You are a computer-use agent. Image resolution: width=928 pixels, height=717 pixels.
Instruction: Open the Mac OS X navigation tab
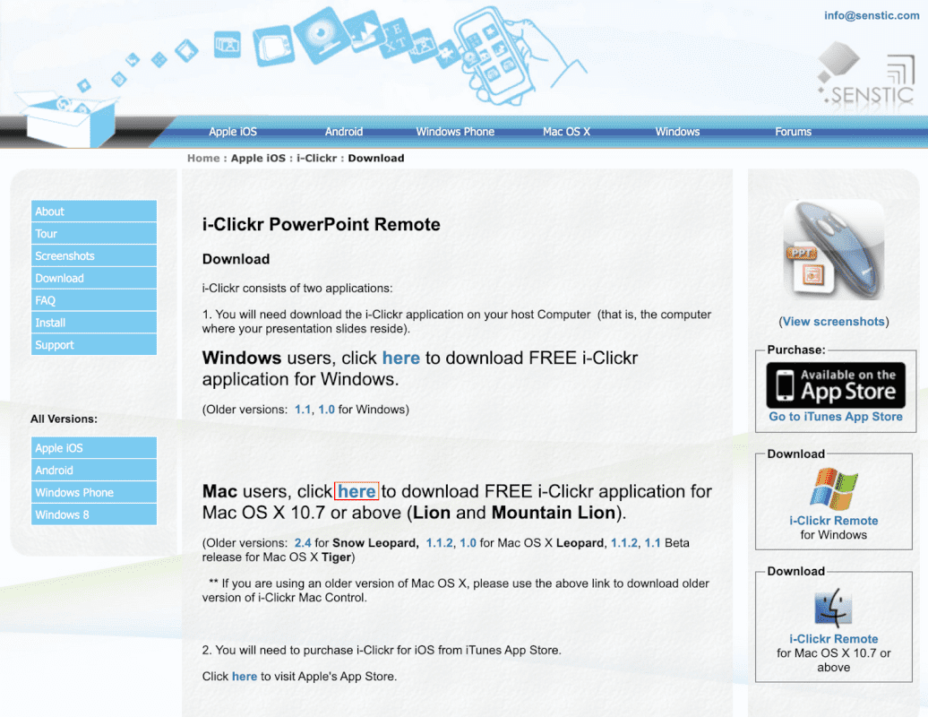point(566,132)
